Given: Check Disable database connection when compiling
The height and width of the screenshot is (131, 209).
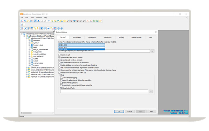Looking at the screenshot, I should (x=60, y=65).
